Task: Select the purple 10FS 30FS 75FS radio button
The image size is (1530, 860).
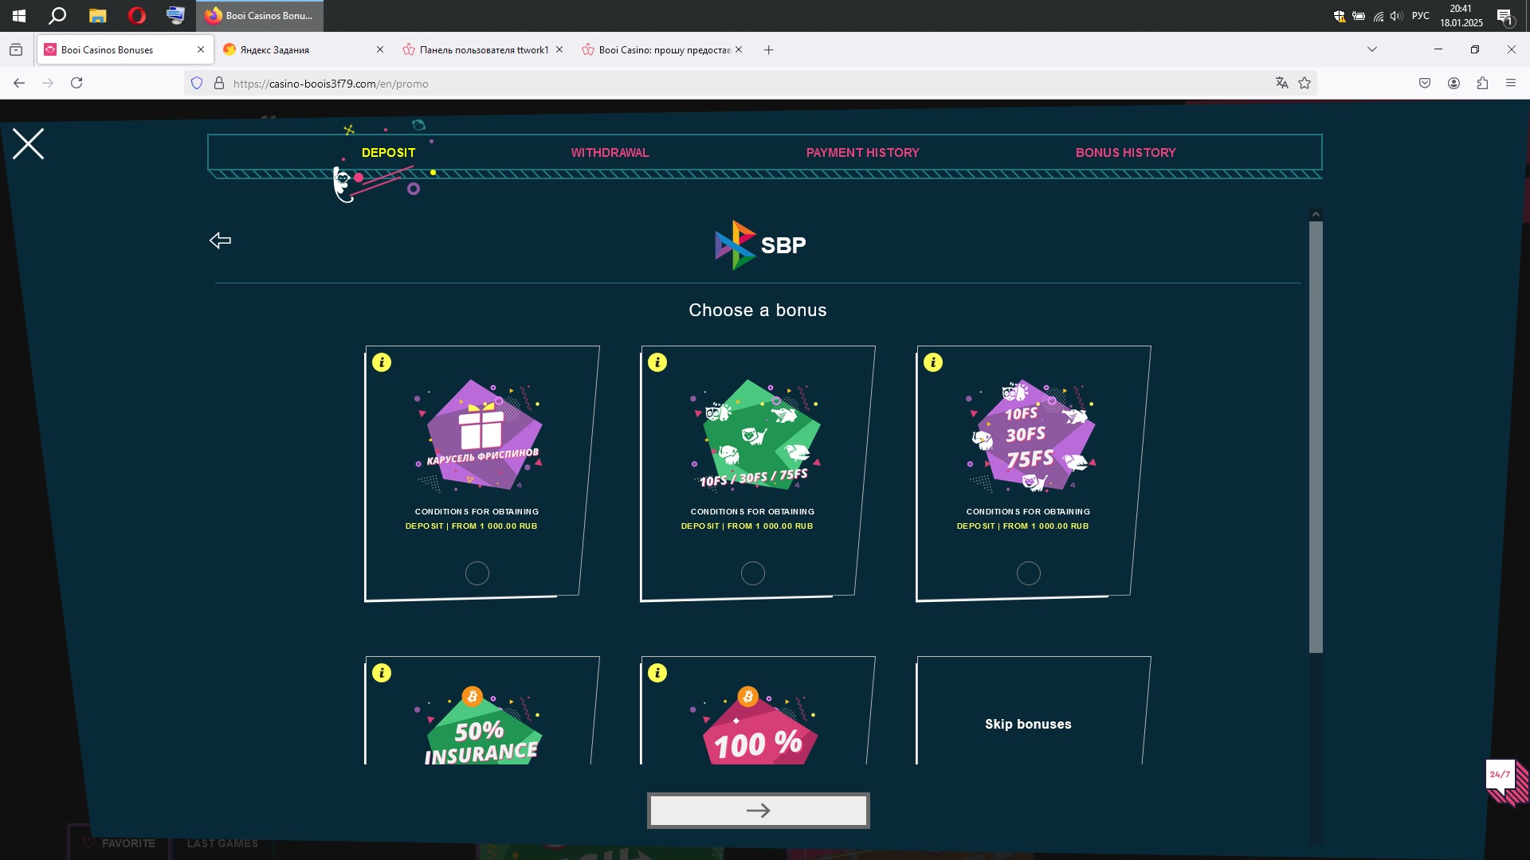Action: click(1029, 573)
